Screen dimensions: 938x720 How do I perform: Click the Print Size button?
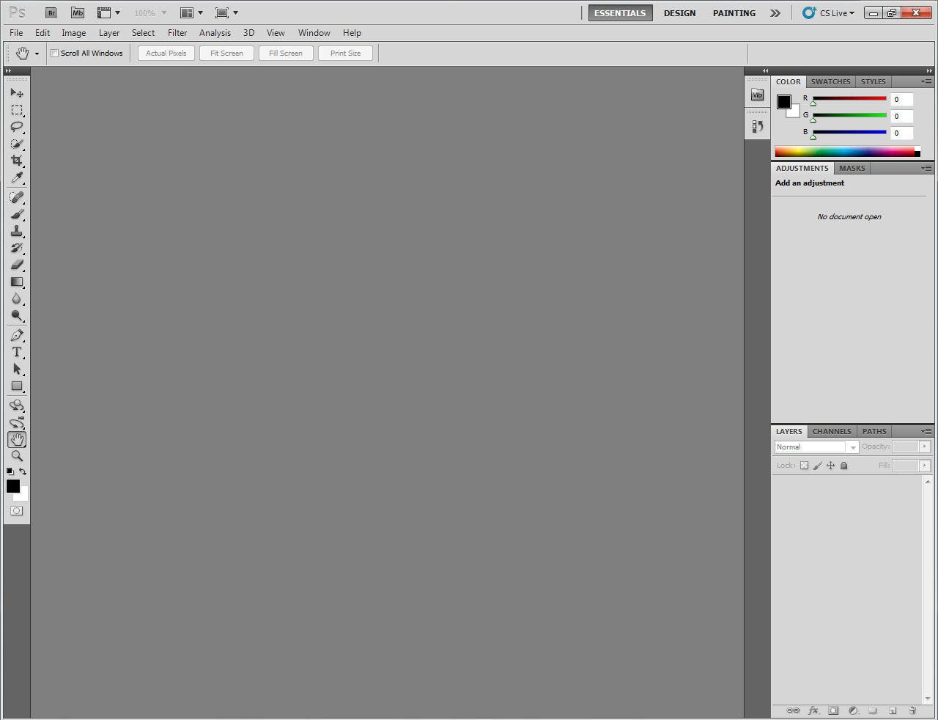345,54
